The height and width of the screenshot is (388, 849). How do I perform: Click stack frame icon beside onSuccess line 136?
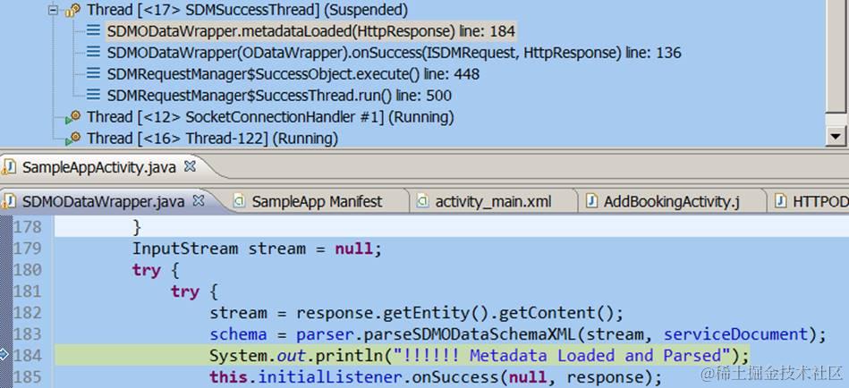93,53
